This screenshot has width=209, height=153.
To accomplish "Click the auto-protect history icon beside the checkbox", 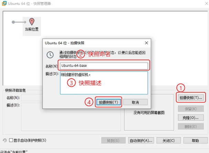I will tap(5, 140).
